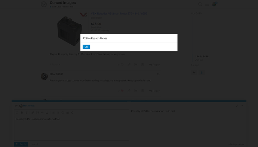The height and width of the screenshot is (147, 258).
Task: Flag the Ethan5956F post
Action: tap(136, 91)
